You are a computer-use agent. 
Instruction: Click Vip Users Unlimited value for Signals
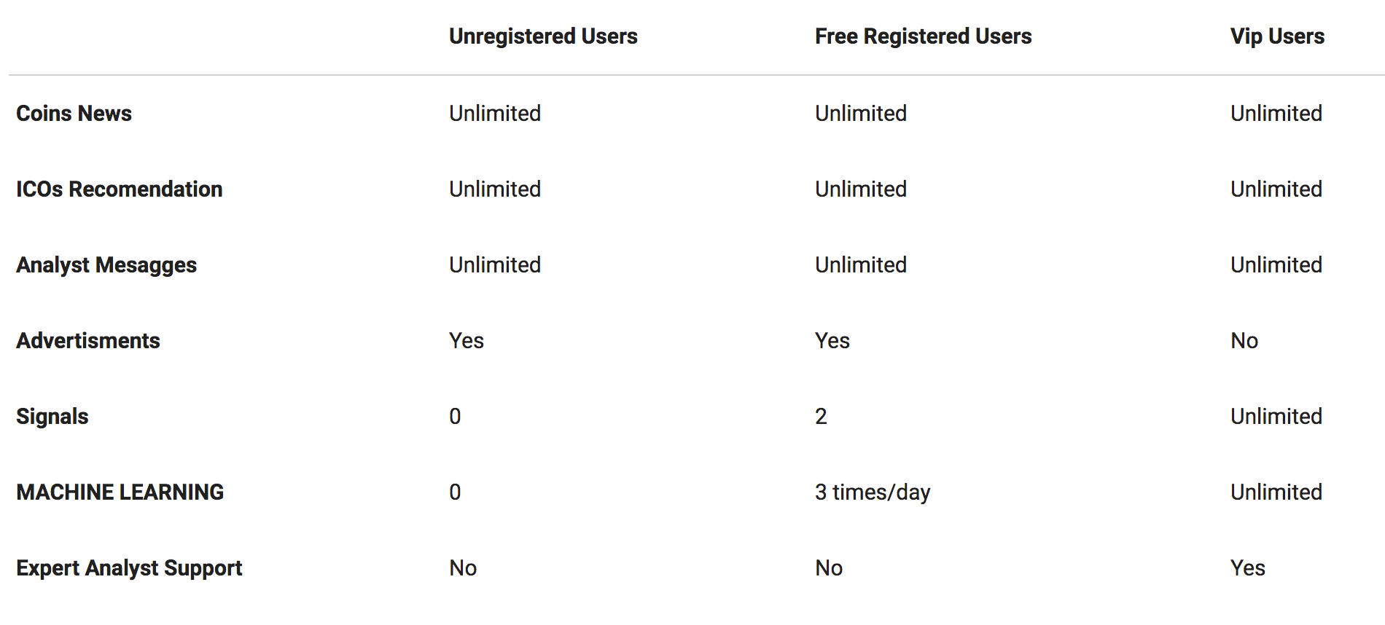pos(1276,417)
